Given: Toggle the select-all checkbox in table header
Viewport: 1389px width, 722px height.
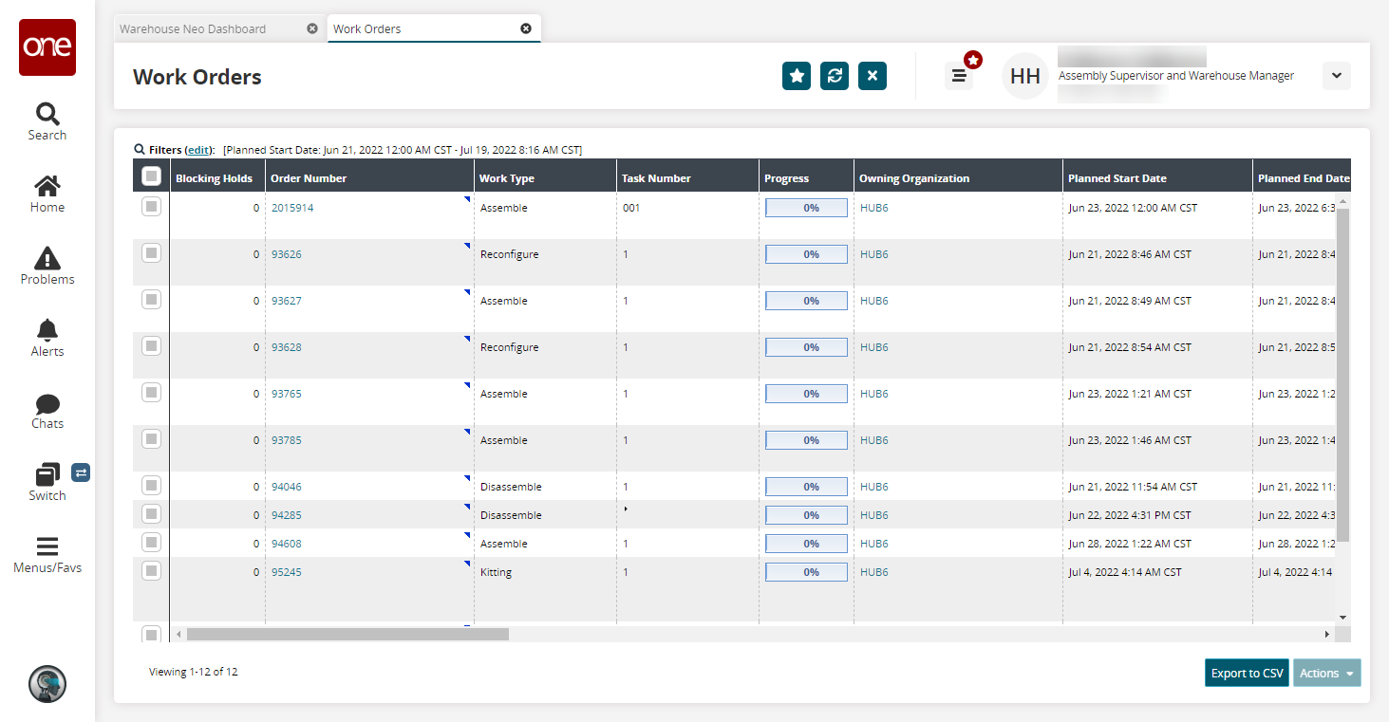Looking at the screenshot, I should click(x=151, y=176).
